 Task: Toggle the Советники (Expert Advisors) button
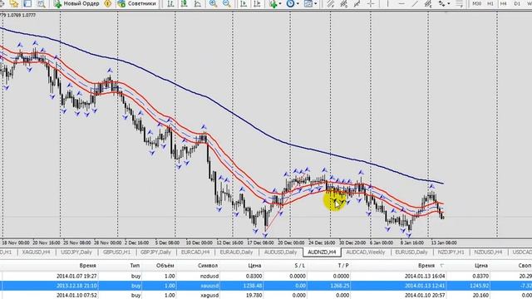point(137,3)
